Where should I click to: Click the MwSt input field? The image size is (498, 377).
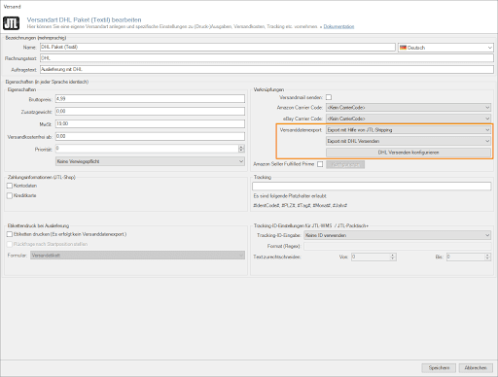[150, 123]
